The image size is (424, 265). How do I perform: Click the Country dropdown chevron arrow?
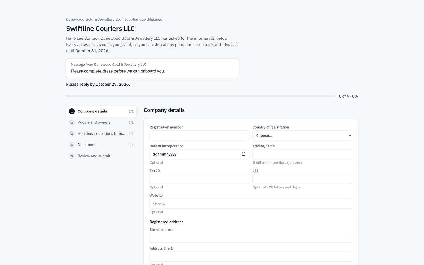(x=350, y=135)
